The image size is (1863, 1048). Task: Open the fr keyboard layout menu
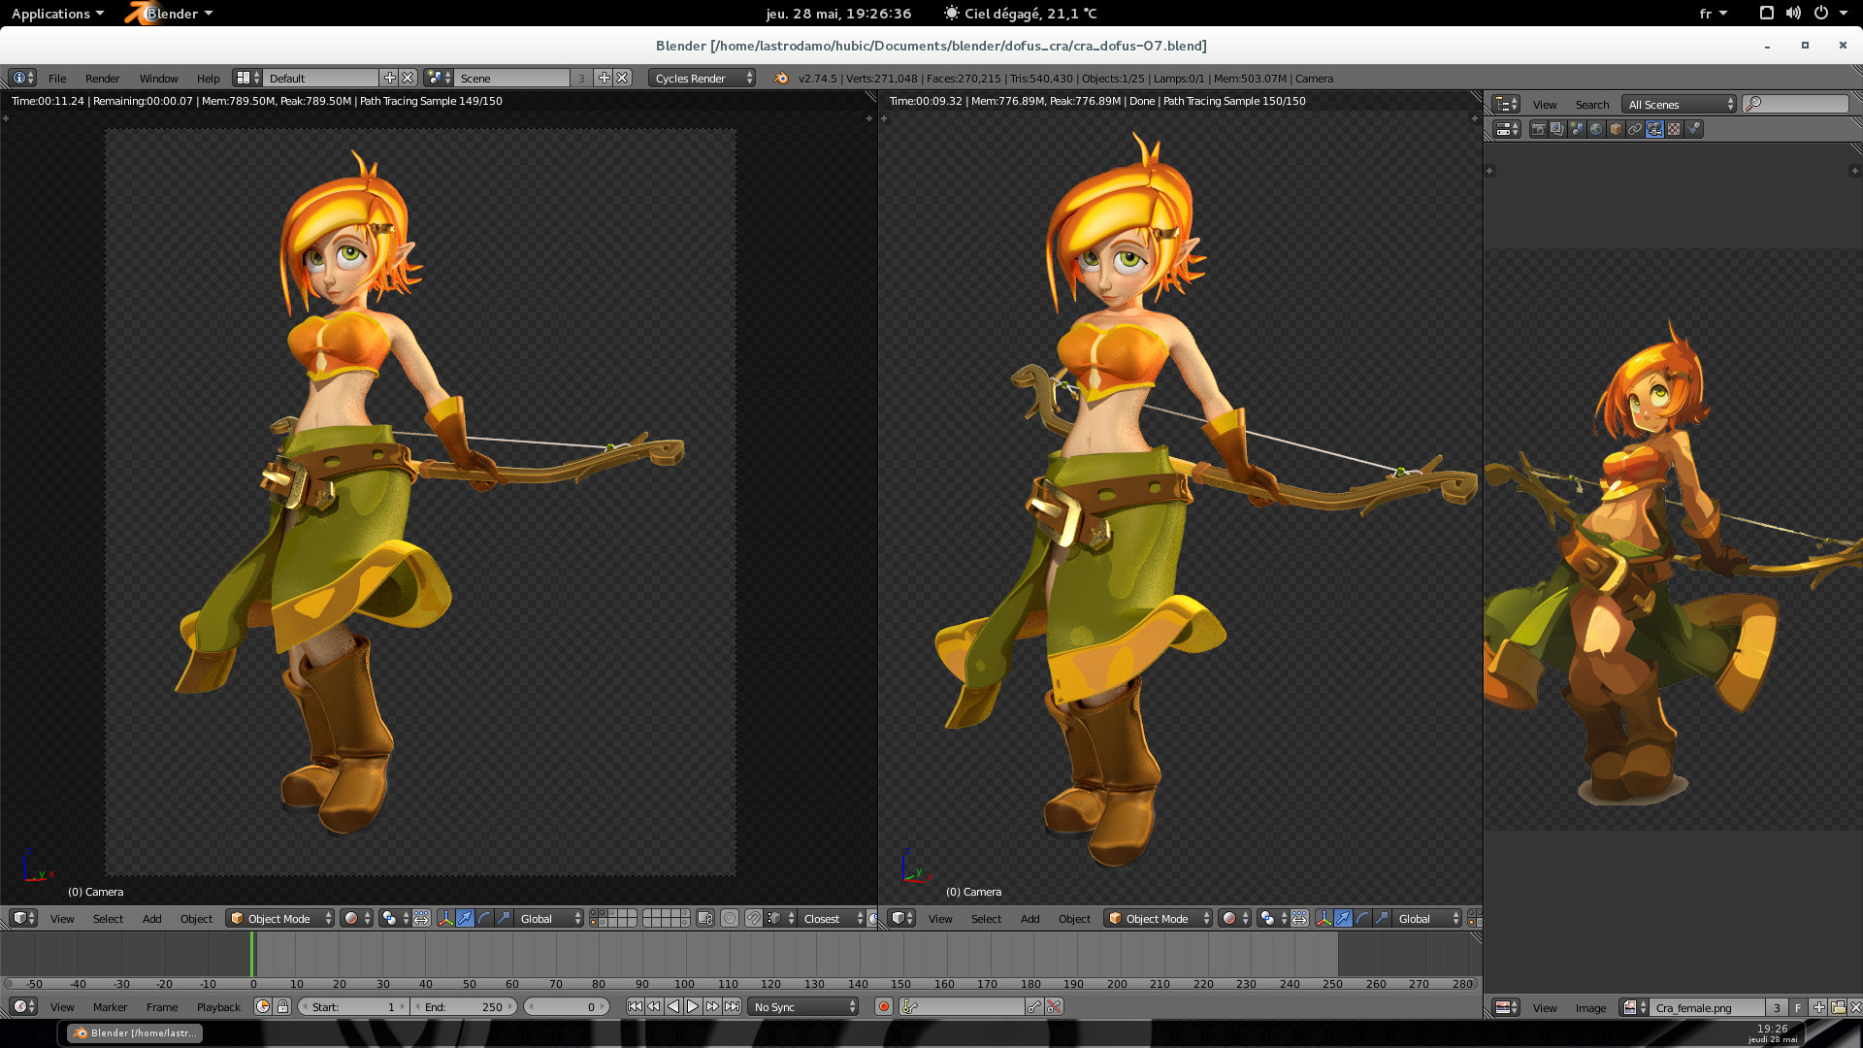tap(1713, 14)
